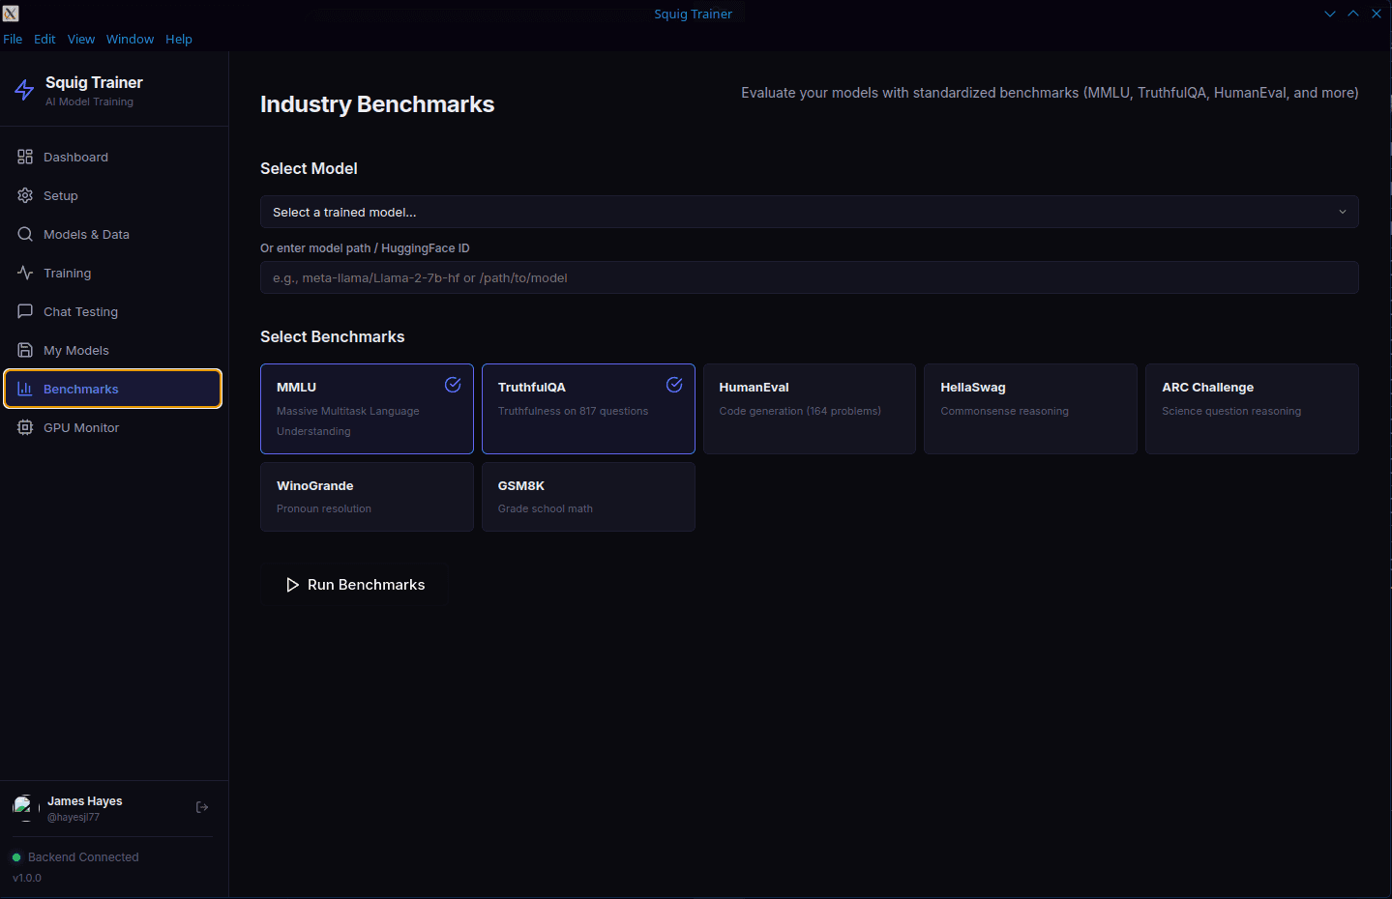This screenshot has height=899, width=1392.
Task: Click the Models & Data search icon
Action: click(x=25, y=234)
